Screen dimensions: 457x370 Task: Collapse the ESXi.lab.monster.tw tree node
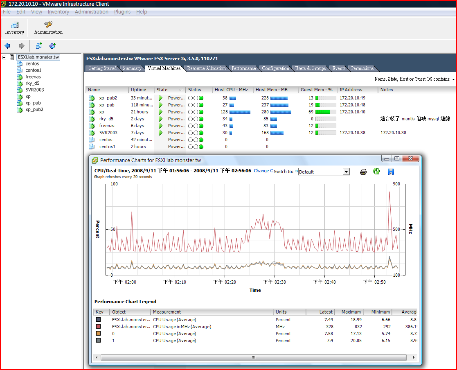5,57
